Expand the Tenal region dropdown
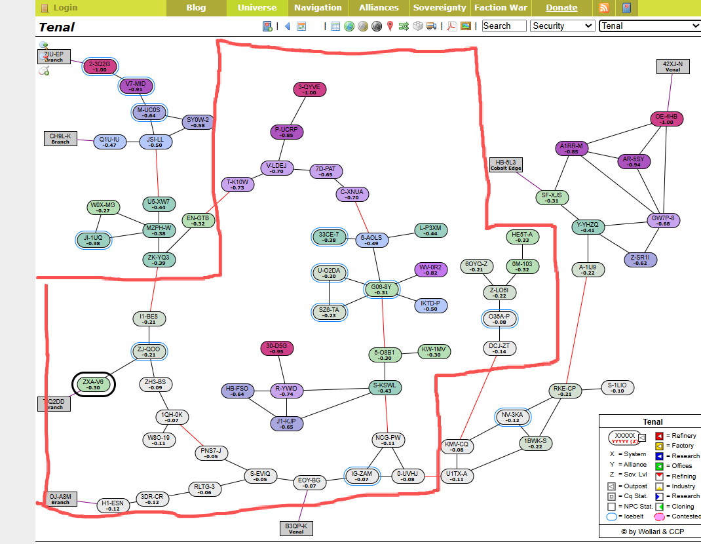Screen dimensions: 701x544 [x=649, y=26]
